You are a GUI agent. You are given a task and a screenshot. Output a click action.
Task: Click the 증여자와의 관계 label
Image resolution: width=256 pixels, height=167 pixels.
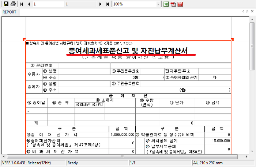pyautogui.click(x=181, y=77)
